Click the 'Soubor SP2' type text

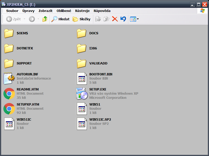tap(99, 124)
